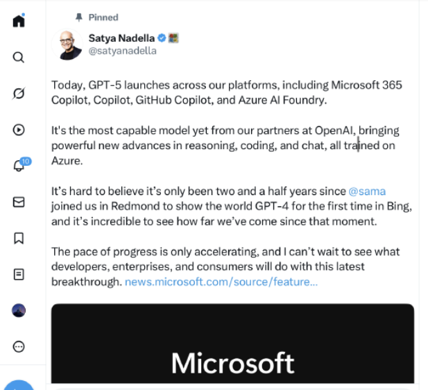Screen dimensions: 428x390
Task: Open Notifications bell with 10 badge
Action: point(19,166)
